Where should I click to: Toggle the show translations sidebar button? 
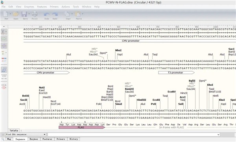pyautogui.click(x=4, y=70)
